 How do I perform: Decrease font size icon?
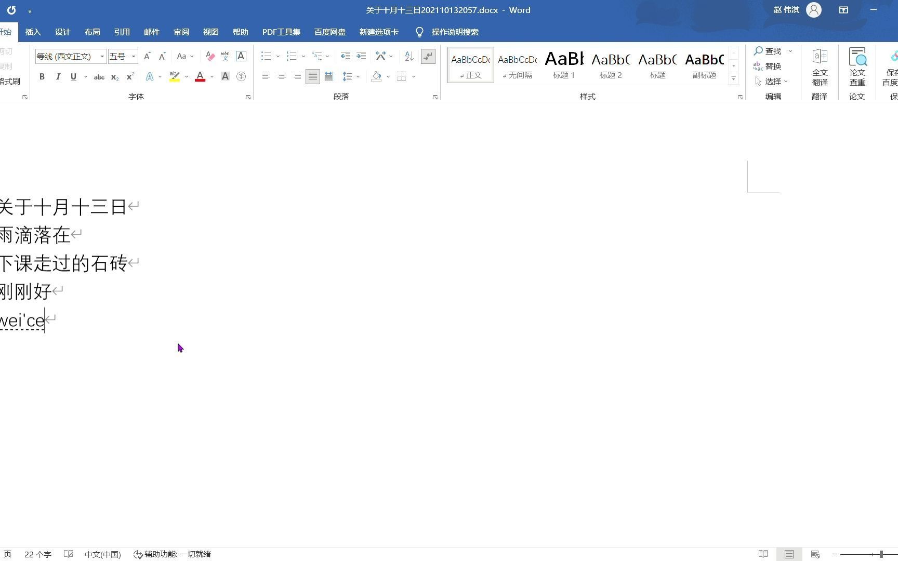click(162, 56)
